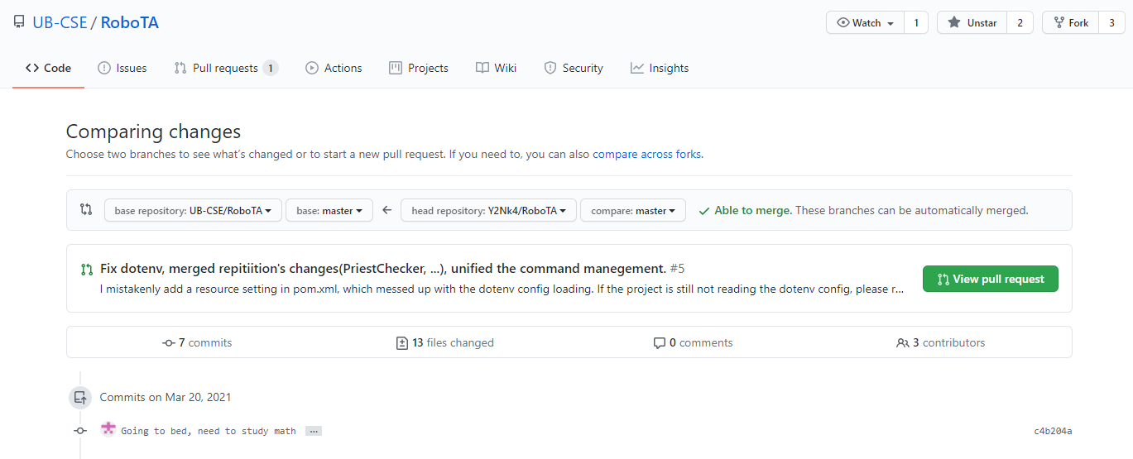Open commit Going to bed, need to study math
Viewport: 1133px width, 459px height.
[209, 431]
